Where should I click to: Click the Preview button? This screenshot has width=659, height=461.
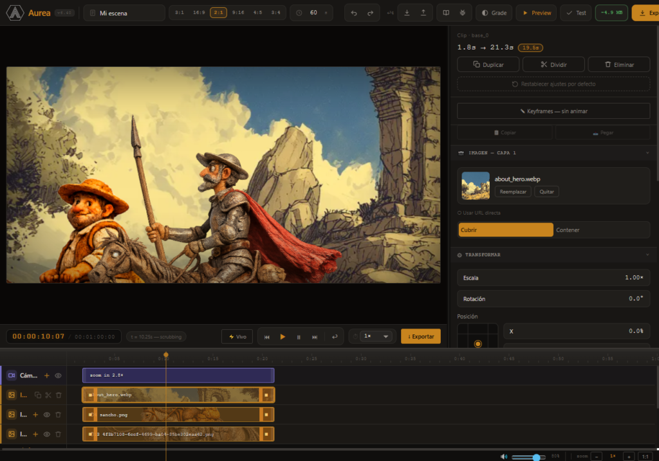[x=536, y=13]
